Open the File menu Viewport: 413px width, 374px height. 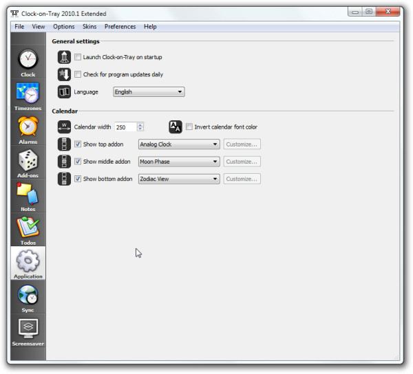(19, 27)
